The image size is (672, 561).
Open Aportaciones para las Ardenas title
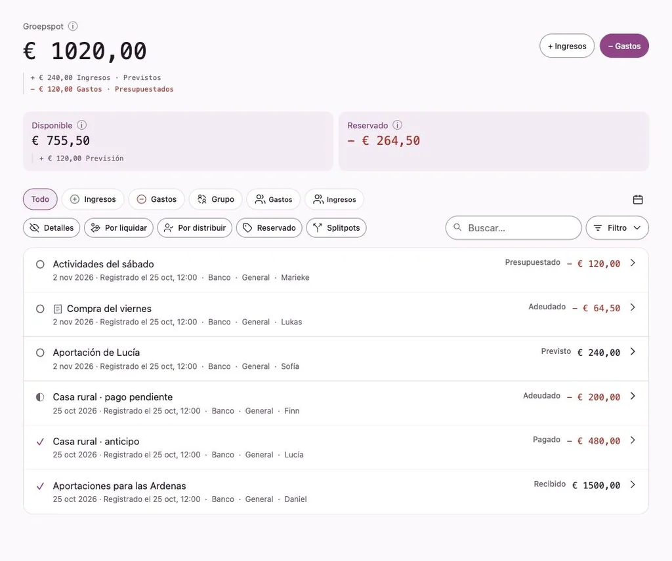[x=119, y=486]
